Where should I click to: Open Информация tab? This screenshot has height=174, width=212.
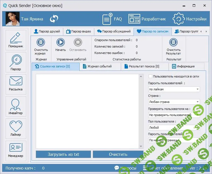(x=187, y=67)
